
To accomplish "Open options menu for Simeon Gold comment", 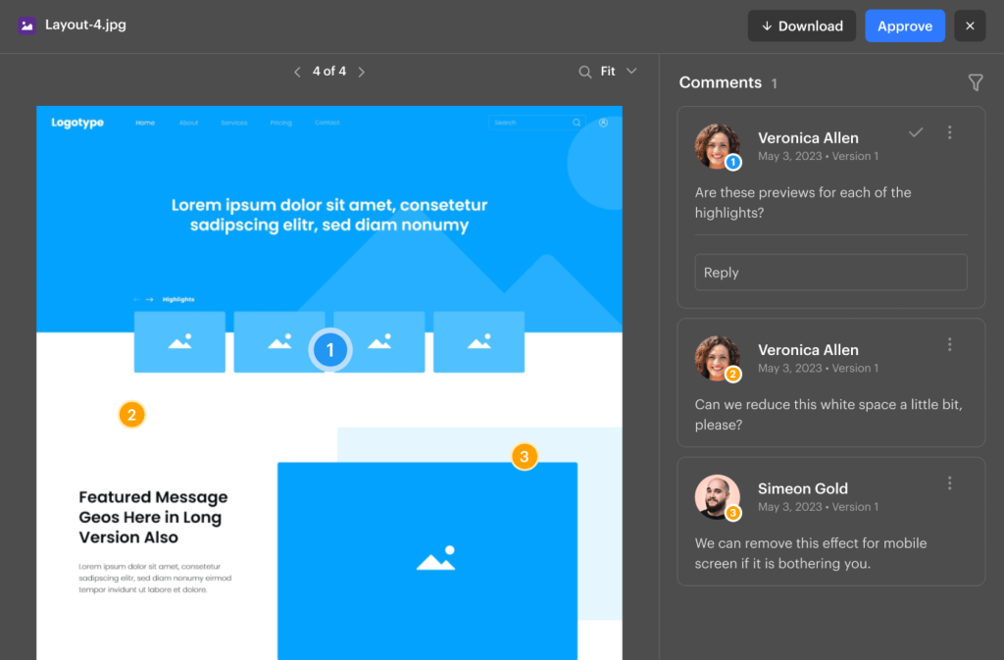I will click(949, 482).
